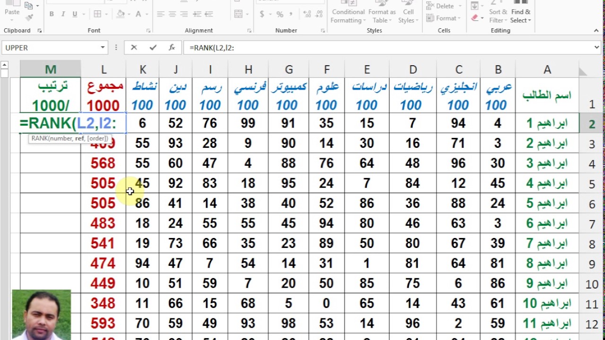Click the total cell showing 541
Screen dimensions: 605x340
pos(104,244)
